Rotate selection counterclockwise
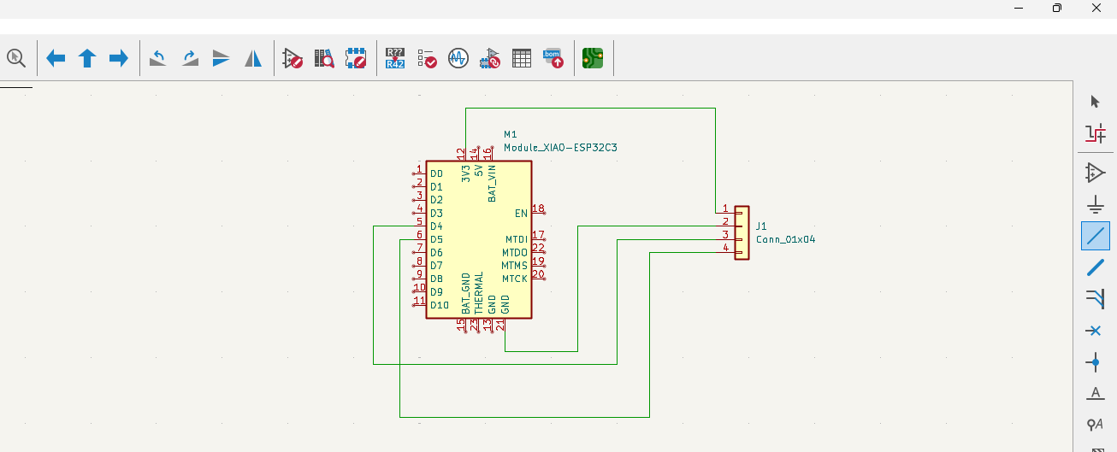Screen dimensions: 1117x452 click(158, 58)
